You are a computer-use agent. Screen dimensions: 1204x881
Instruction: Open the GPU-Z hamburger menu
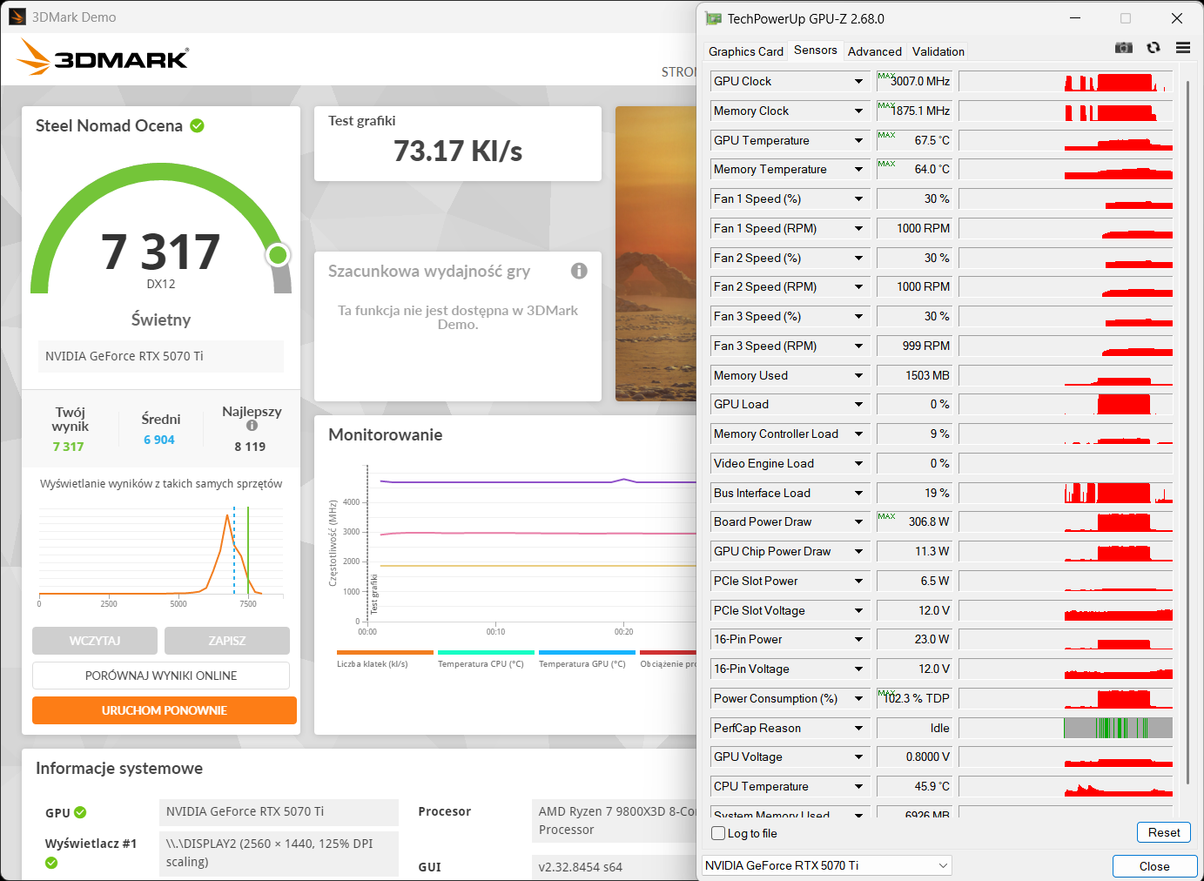coord(1182,48)
